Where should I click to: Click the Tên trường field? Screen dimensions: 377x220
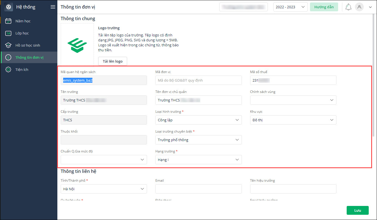104,100
